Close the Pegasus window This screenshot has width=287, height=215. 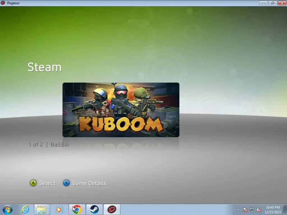282,3
